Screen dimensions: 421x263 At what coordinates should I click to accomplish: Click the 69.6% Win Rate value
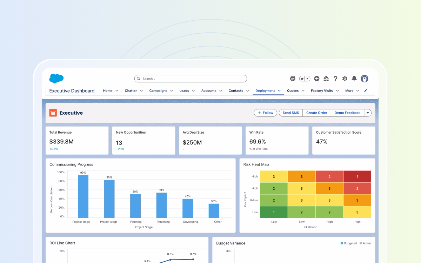pyautogui.click(x=258, y=142)
